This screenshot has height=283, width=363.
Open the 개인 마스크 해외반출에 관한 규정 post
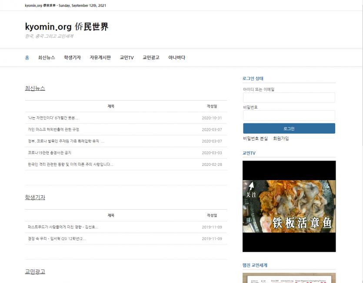coord(53,129)
